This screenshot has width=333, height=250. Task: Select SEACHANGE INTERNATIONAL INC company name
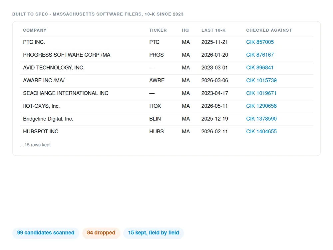[x=66, y=93]
